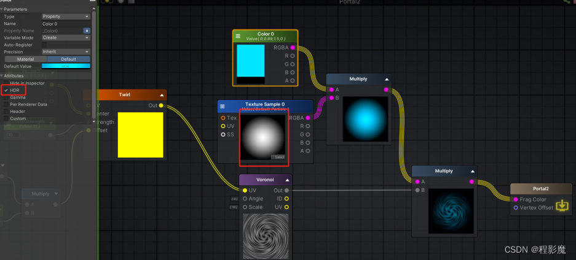The height and width of the screenshot is (260, 576).
Task: Click the Vertex Offset port on Portal2 node
Action: [516, 208]
